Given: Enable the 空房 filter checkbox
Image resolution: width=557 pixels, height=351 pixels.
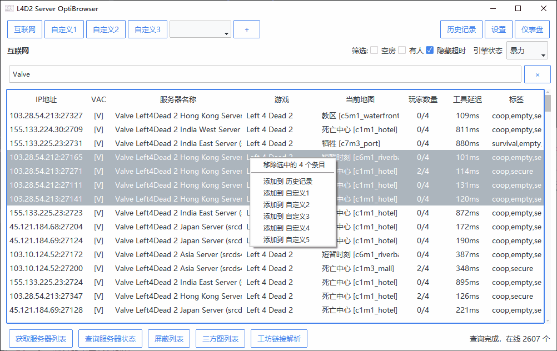Looking at the screenshot, I should (x=375, y=51).
